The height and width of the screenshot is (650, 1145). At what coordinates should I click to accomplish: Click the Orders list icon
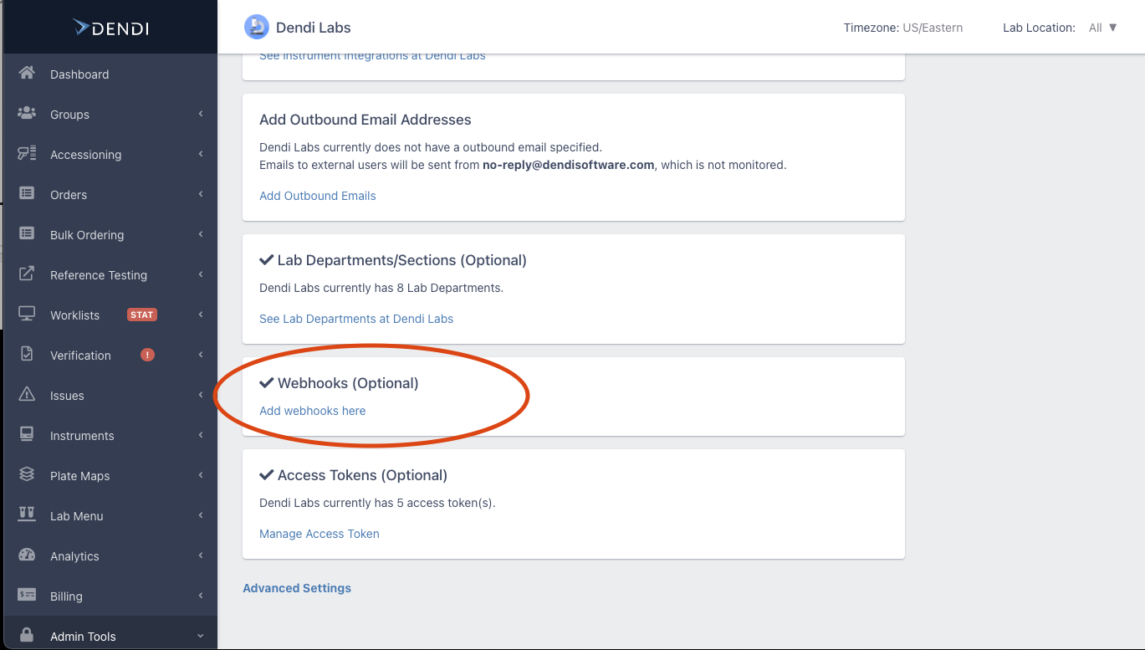26,194
